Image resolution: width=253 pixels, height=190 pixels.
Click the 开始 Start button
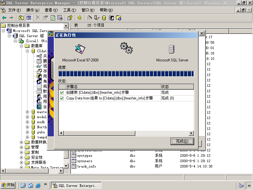tap(8, 185)
